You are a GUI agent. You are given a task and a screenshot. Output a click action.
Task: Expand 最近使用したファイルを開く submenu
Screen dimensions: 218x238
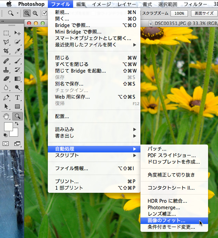point(94,45)
